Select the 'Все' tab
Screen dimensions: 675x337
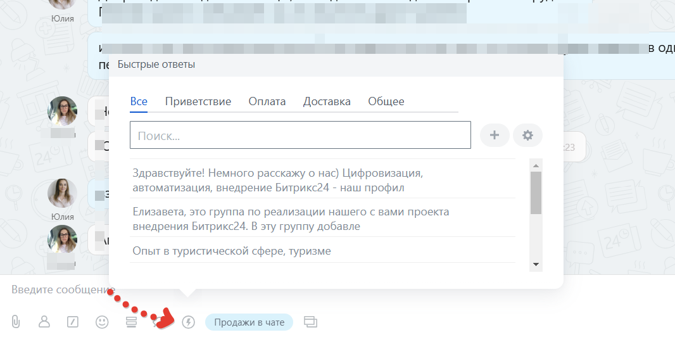pos(139,101)
